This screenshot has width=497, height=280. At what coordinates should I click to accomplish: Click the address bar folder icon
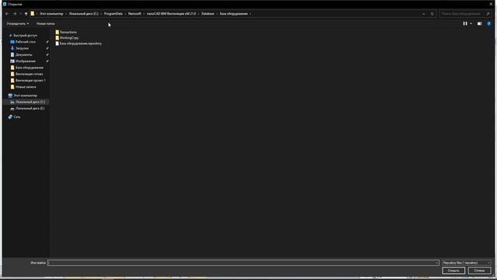(x=33, y=14)
